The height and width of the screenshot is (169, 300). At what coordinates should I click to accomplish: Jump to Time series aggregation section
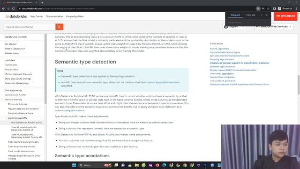coord(222,74)
